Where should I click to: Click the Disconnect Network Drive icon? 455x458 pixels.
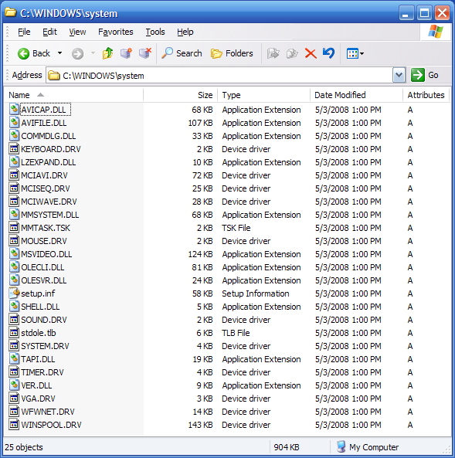[145, 53]
